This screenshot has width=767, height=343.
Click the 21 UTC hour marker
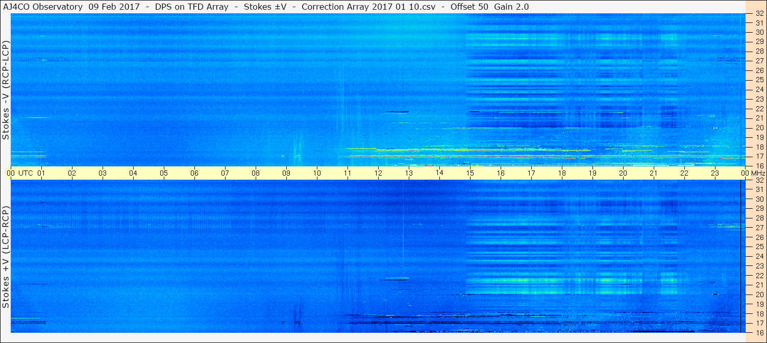coord(654,173)
